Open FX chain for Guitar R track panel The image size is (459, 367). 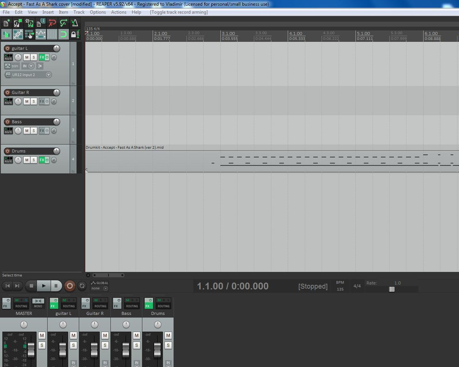click(x=42, y=101)
